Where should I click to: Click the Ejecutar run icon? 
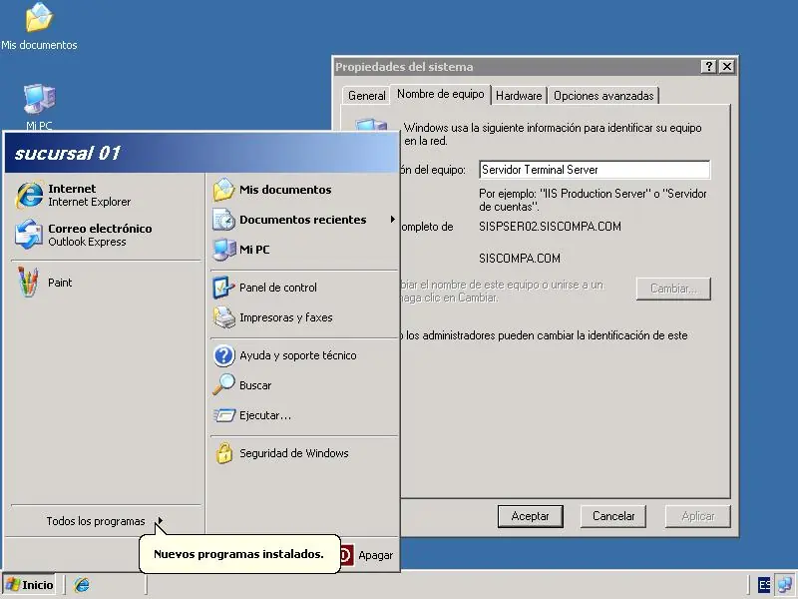(223, 415)
